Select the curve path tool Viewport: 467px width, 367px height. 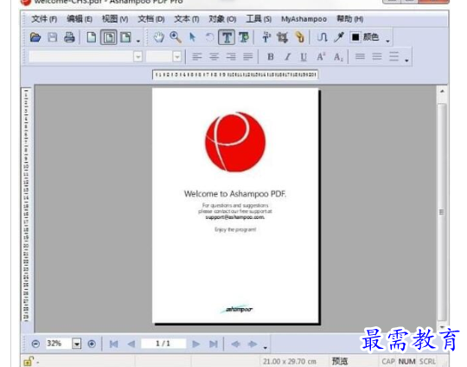click(322, 37)
